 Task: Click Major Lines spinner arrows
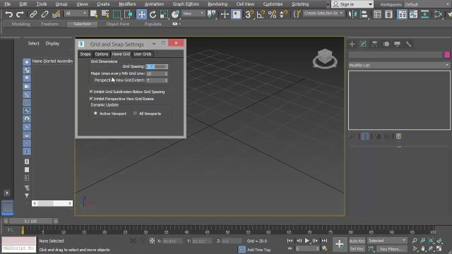click(166, 73)
